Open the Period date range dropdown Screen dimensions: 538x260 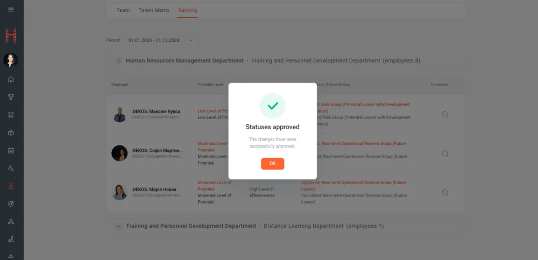pyautogui.click(x=161, y=40)
